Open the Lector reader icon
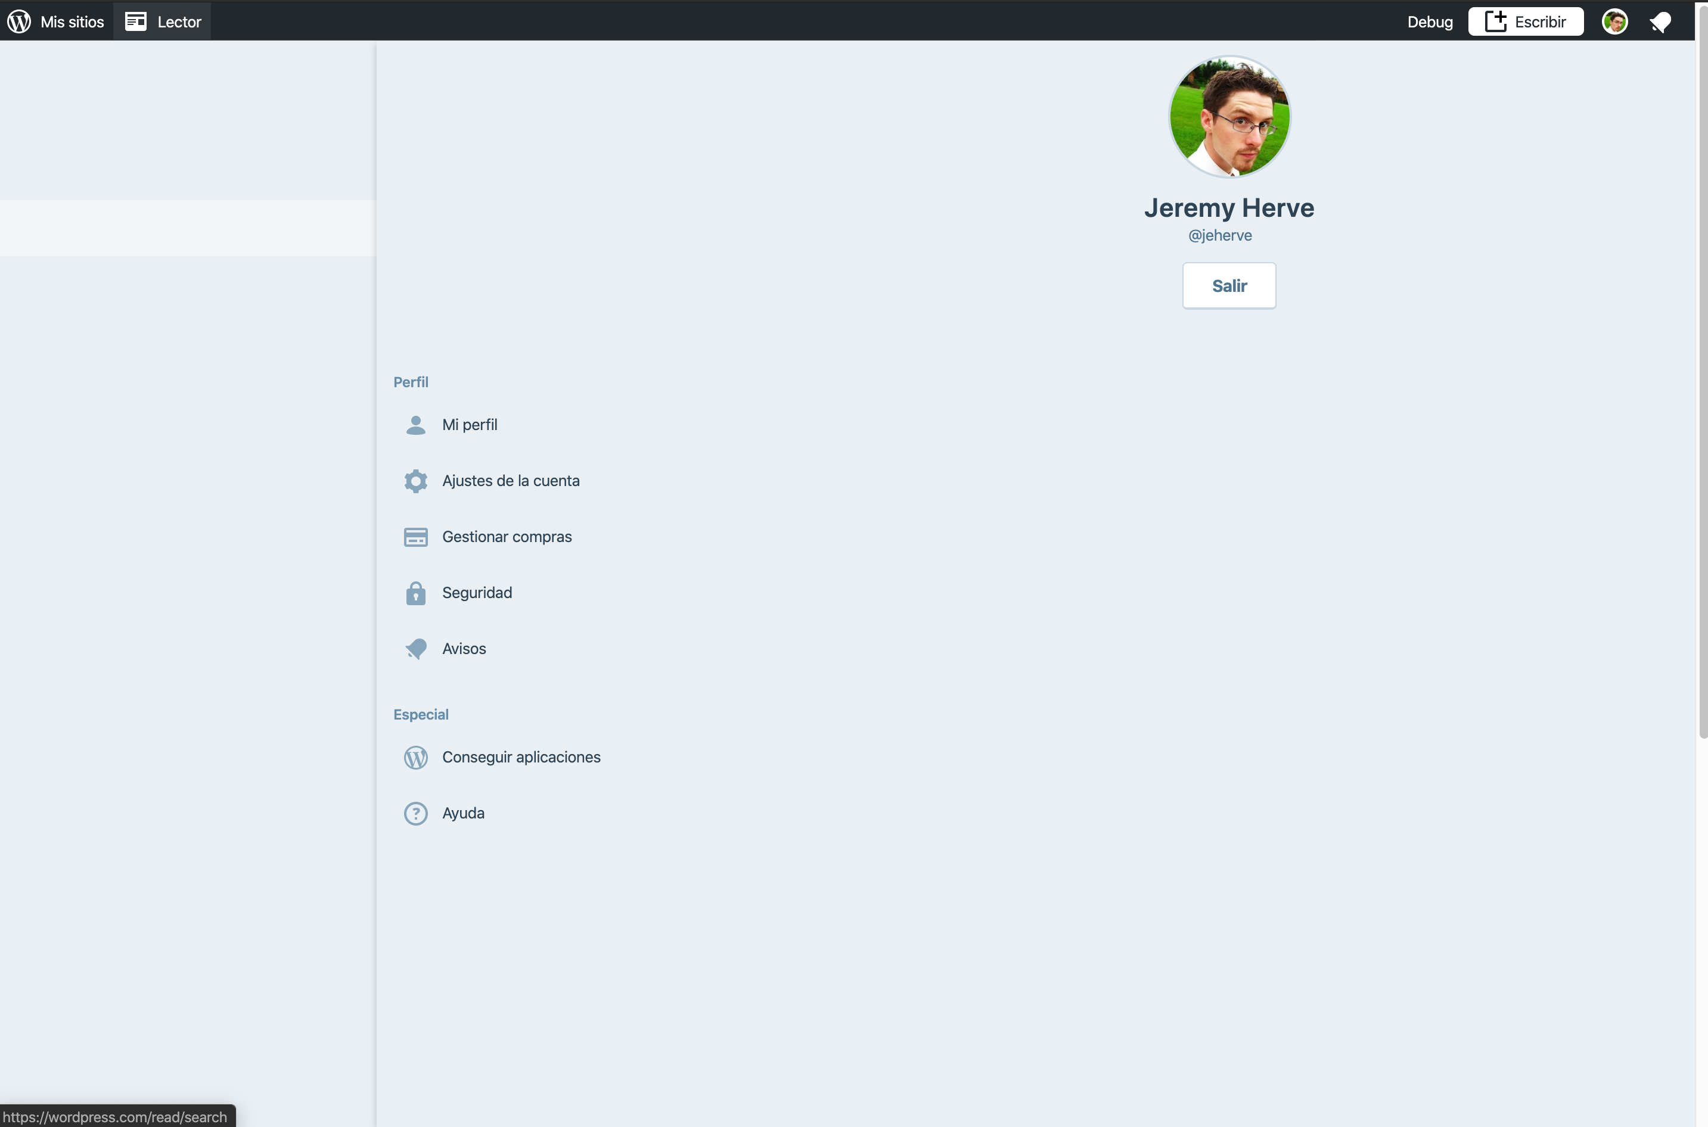This screenshot has height=1127, width=1708. (x=135, y=21)
